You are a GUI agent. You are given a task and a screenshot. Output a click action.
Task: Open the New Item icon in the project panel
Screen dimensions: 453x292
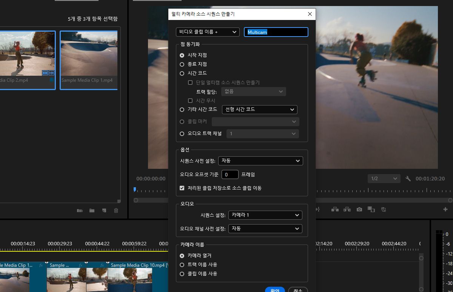coord(104,211)
